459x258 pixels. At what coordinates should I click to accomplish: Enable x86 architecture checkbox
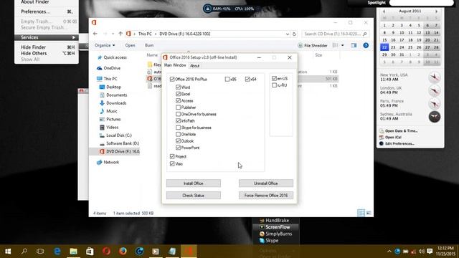pyautogui.click(x=227, y=79)
